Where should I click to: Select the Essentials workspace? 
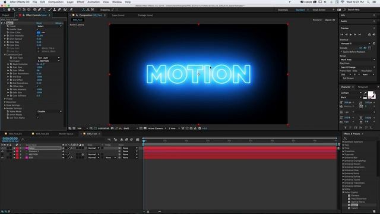(x=283, y=10)
